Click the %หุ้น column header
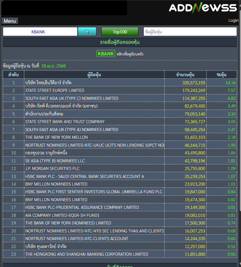The image size is (241, 267). pyautogui.click(x=222, y=75)
